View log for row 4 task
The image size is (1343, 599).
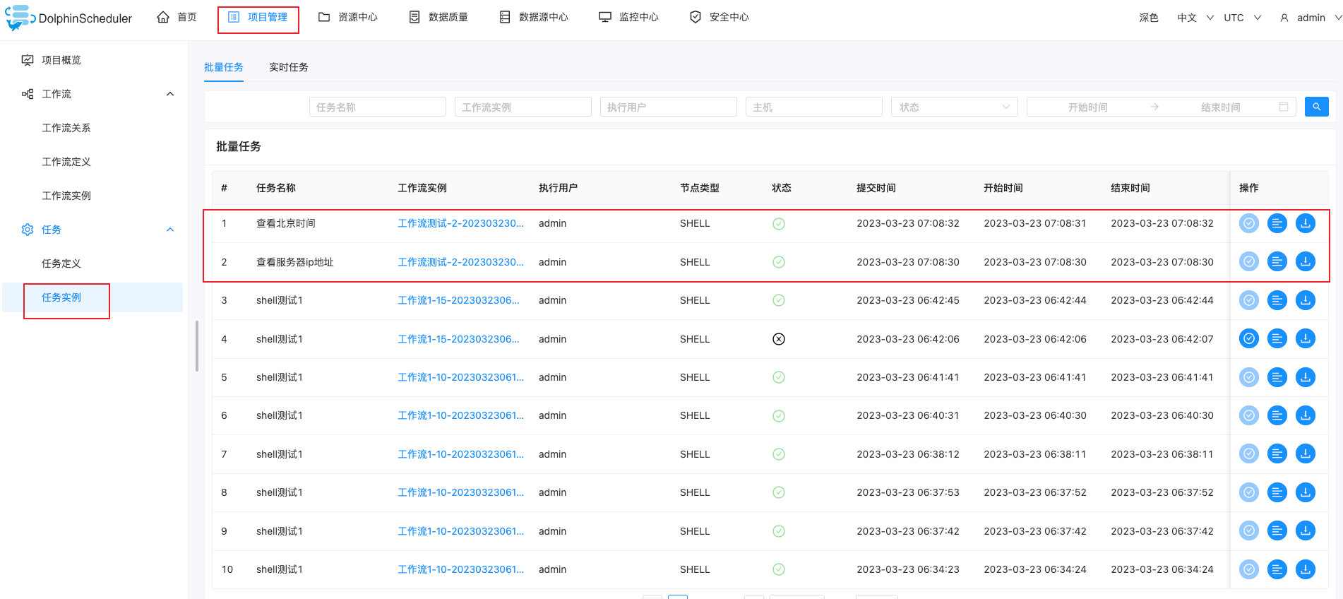point(1277,338)
